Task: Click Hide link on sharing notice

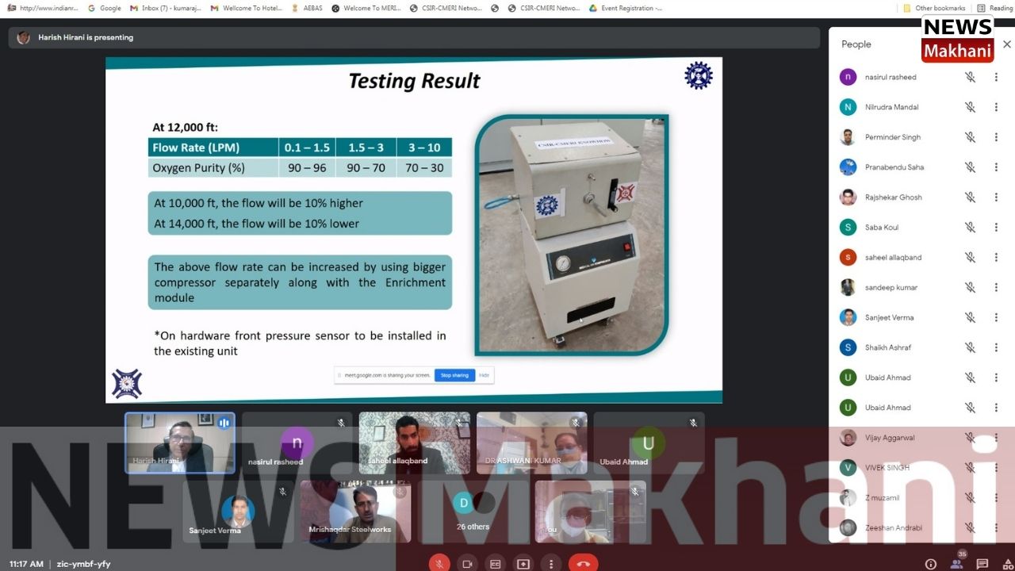Action: point(484,375)
